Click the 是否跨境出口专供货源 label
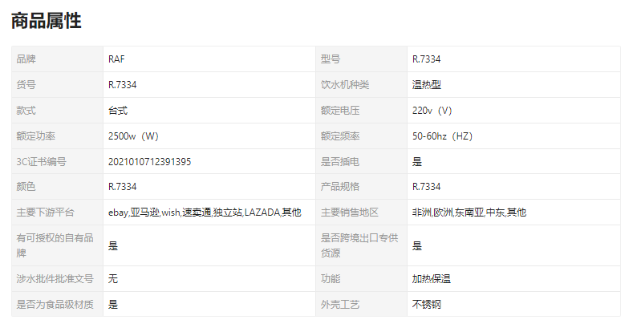Image resolution: width=633 pixels, height=332 pixels. pos(359,245)
